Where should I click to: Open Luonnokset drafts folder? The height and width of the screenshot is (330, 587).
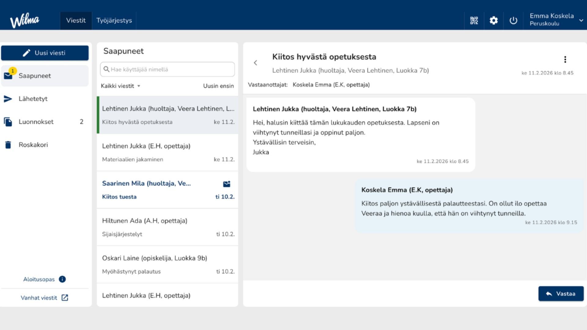36,122
